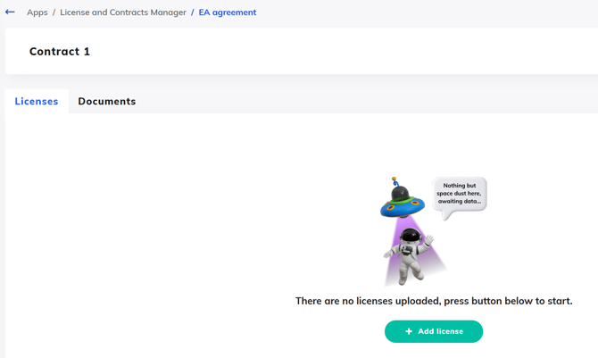Click the UFO antenna tip

[x=394, y=179]
